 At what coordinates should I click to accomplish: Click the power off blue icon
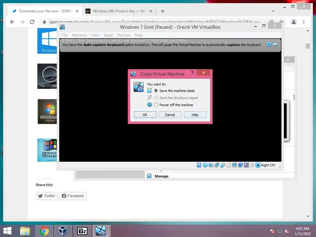click(149, 105)
